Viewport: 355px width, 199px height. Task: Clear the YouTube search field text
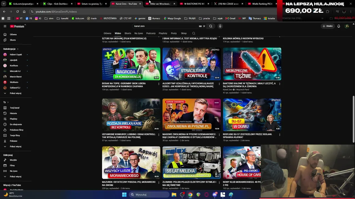click(204, 26)
